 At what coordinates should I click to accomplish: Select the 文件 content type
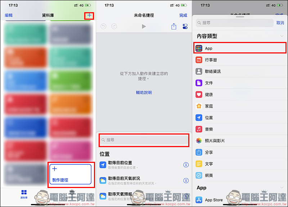tap(240, 83)
